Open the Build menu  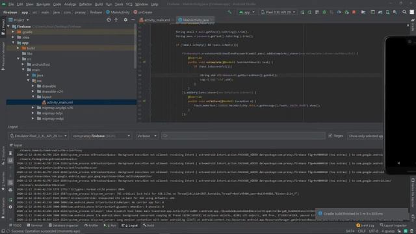pyautogui.click(x=99, y=5)
